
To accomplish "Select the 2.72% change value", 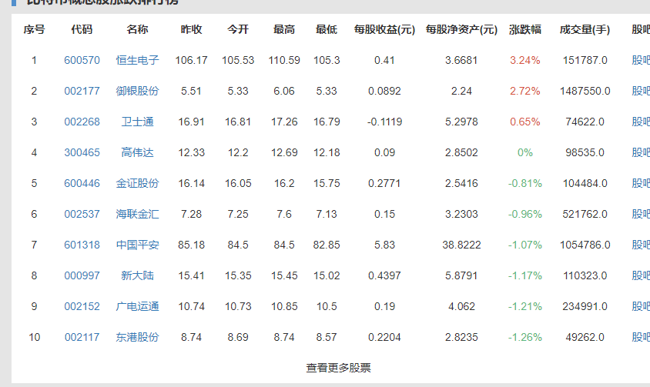I will pos(524,91).
